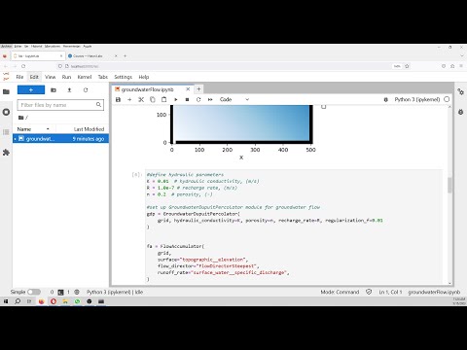
Task: Click the terminal count icon in status bar
Action: [60, 292]
